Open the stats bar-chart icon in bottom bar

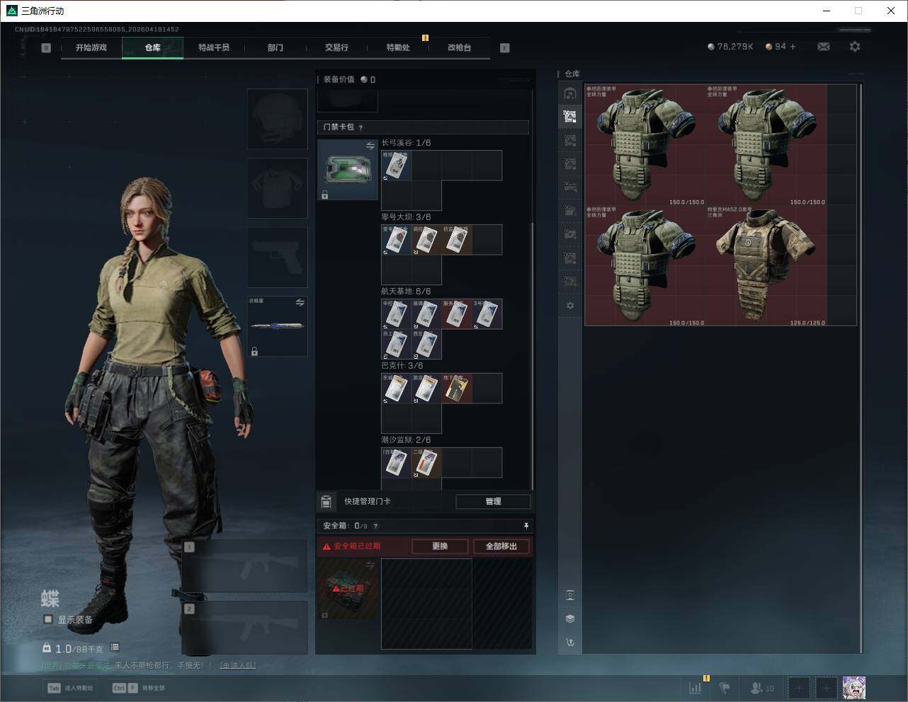click(696, 688)
